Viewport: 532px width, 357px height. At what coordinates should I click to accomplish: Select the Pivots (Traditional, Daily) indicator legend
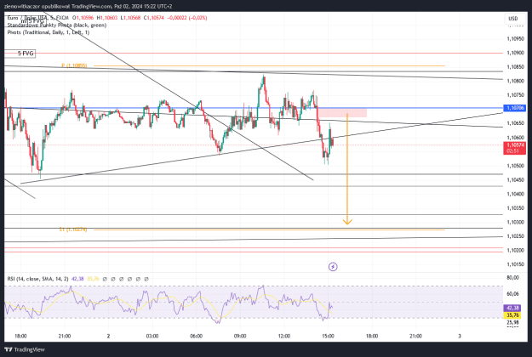(x=49, y=32)
